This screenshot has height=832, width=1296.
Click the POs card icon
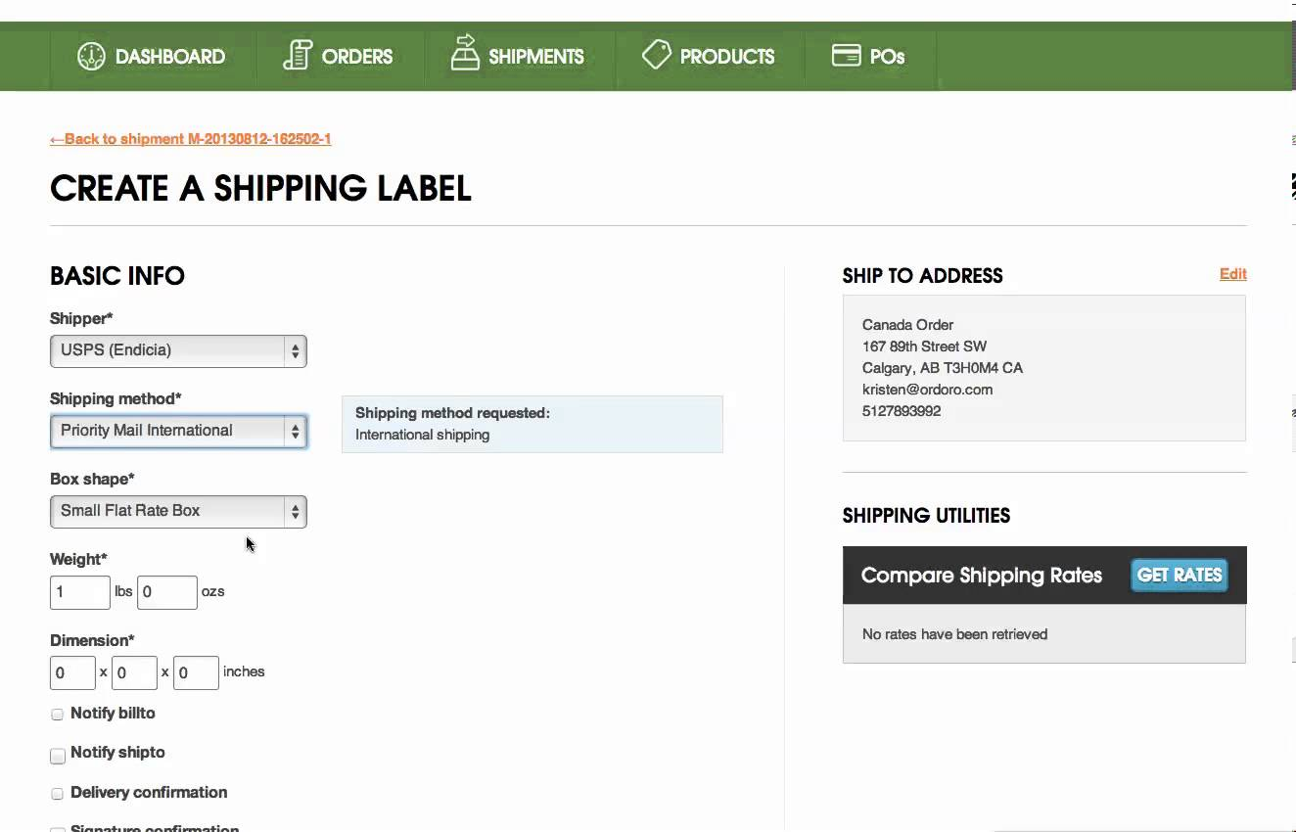[x=846, y=55]
